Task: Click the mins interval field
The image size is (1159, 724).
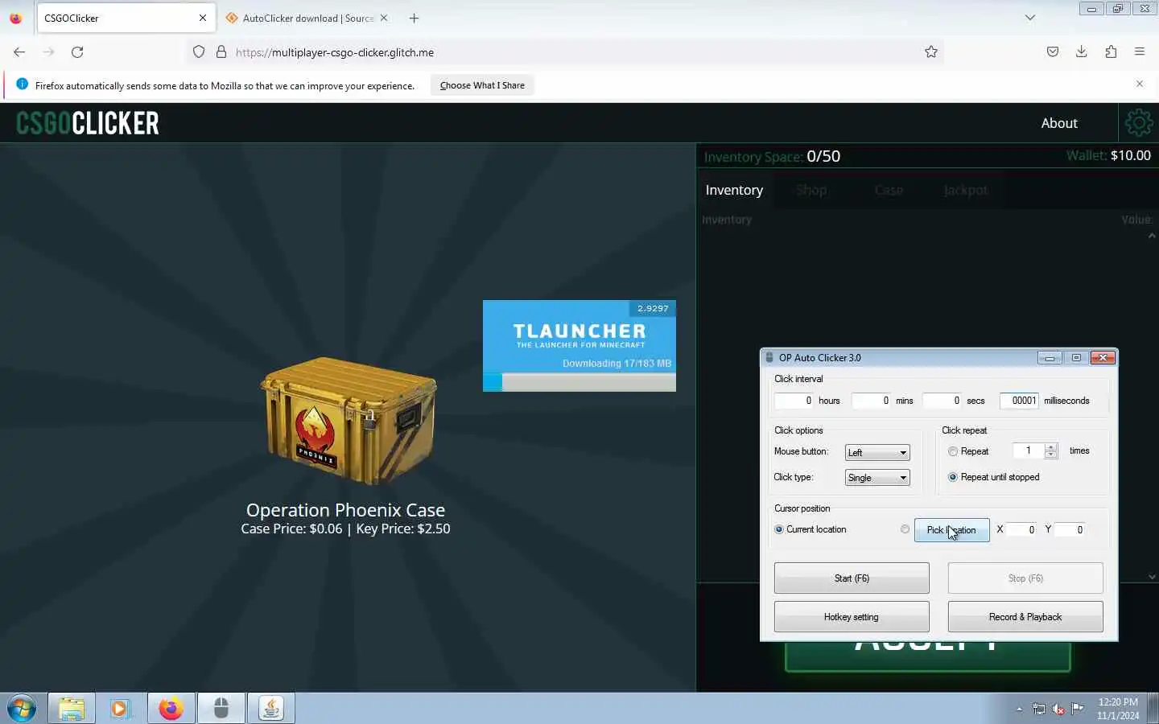Action: click(x=872, y=401)
